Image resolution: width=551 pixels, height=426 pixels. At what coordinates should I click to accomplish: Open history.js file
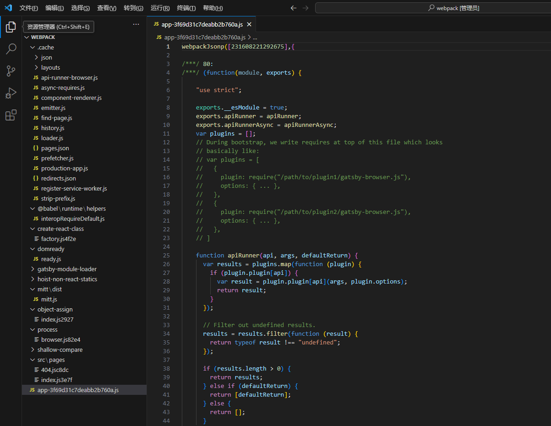point(84,128)
